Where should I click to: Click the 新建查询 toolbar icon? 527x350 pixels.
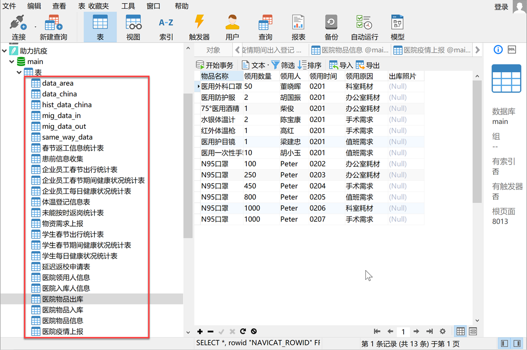pyautogui.click(x=53, y=27)
